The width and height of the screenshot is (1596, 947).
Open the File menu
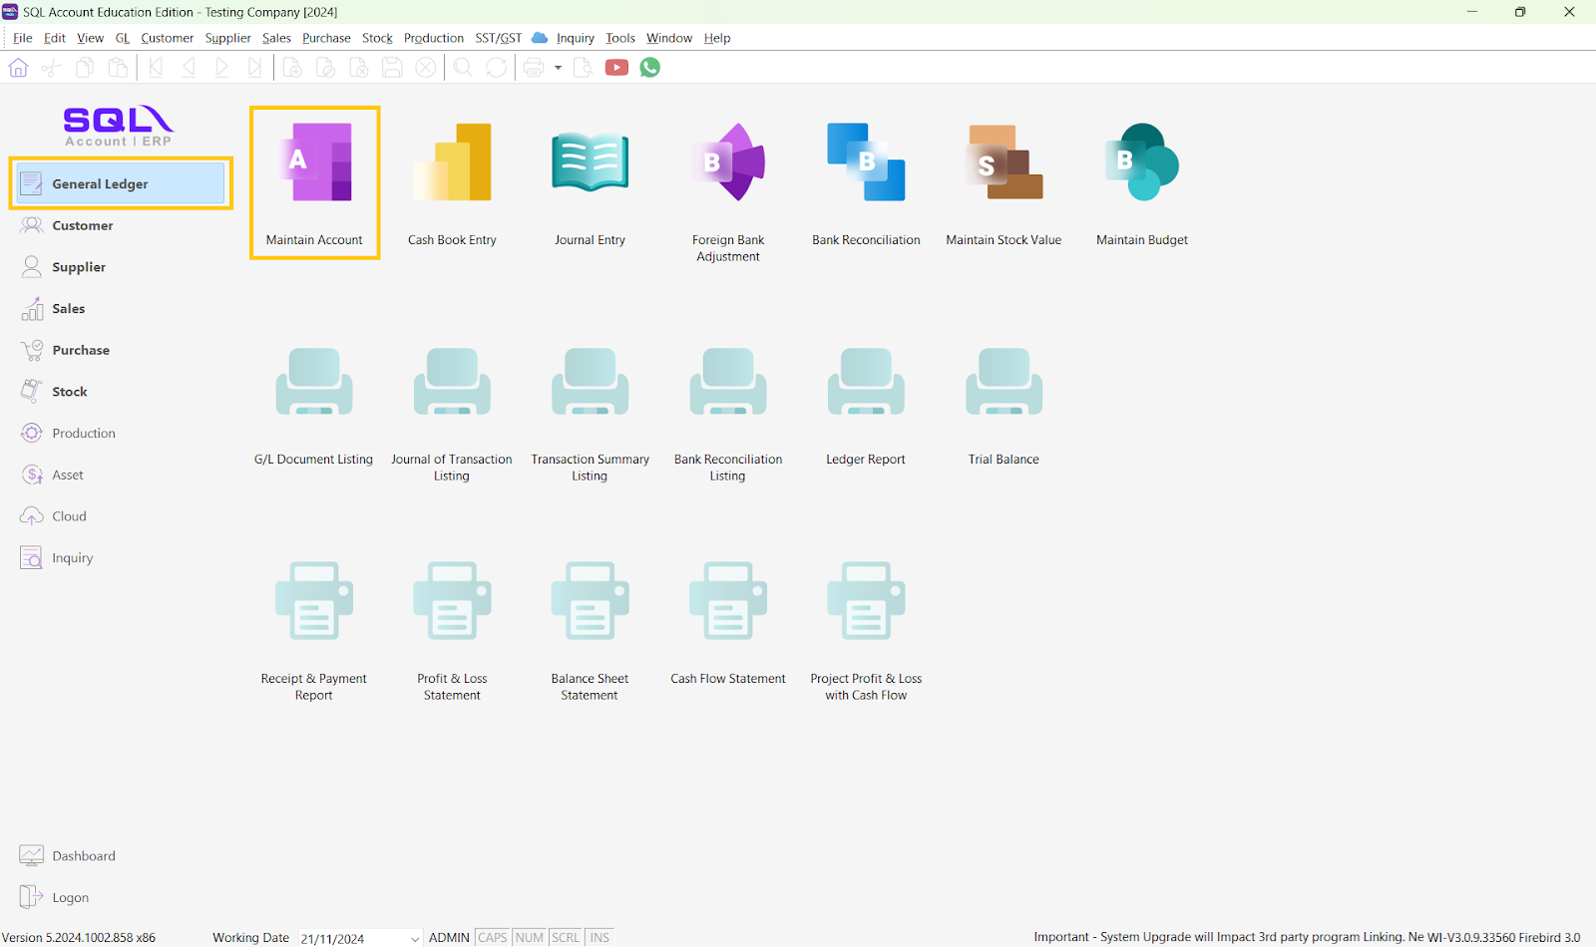tap(23, 38)
